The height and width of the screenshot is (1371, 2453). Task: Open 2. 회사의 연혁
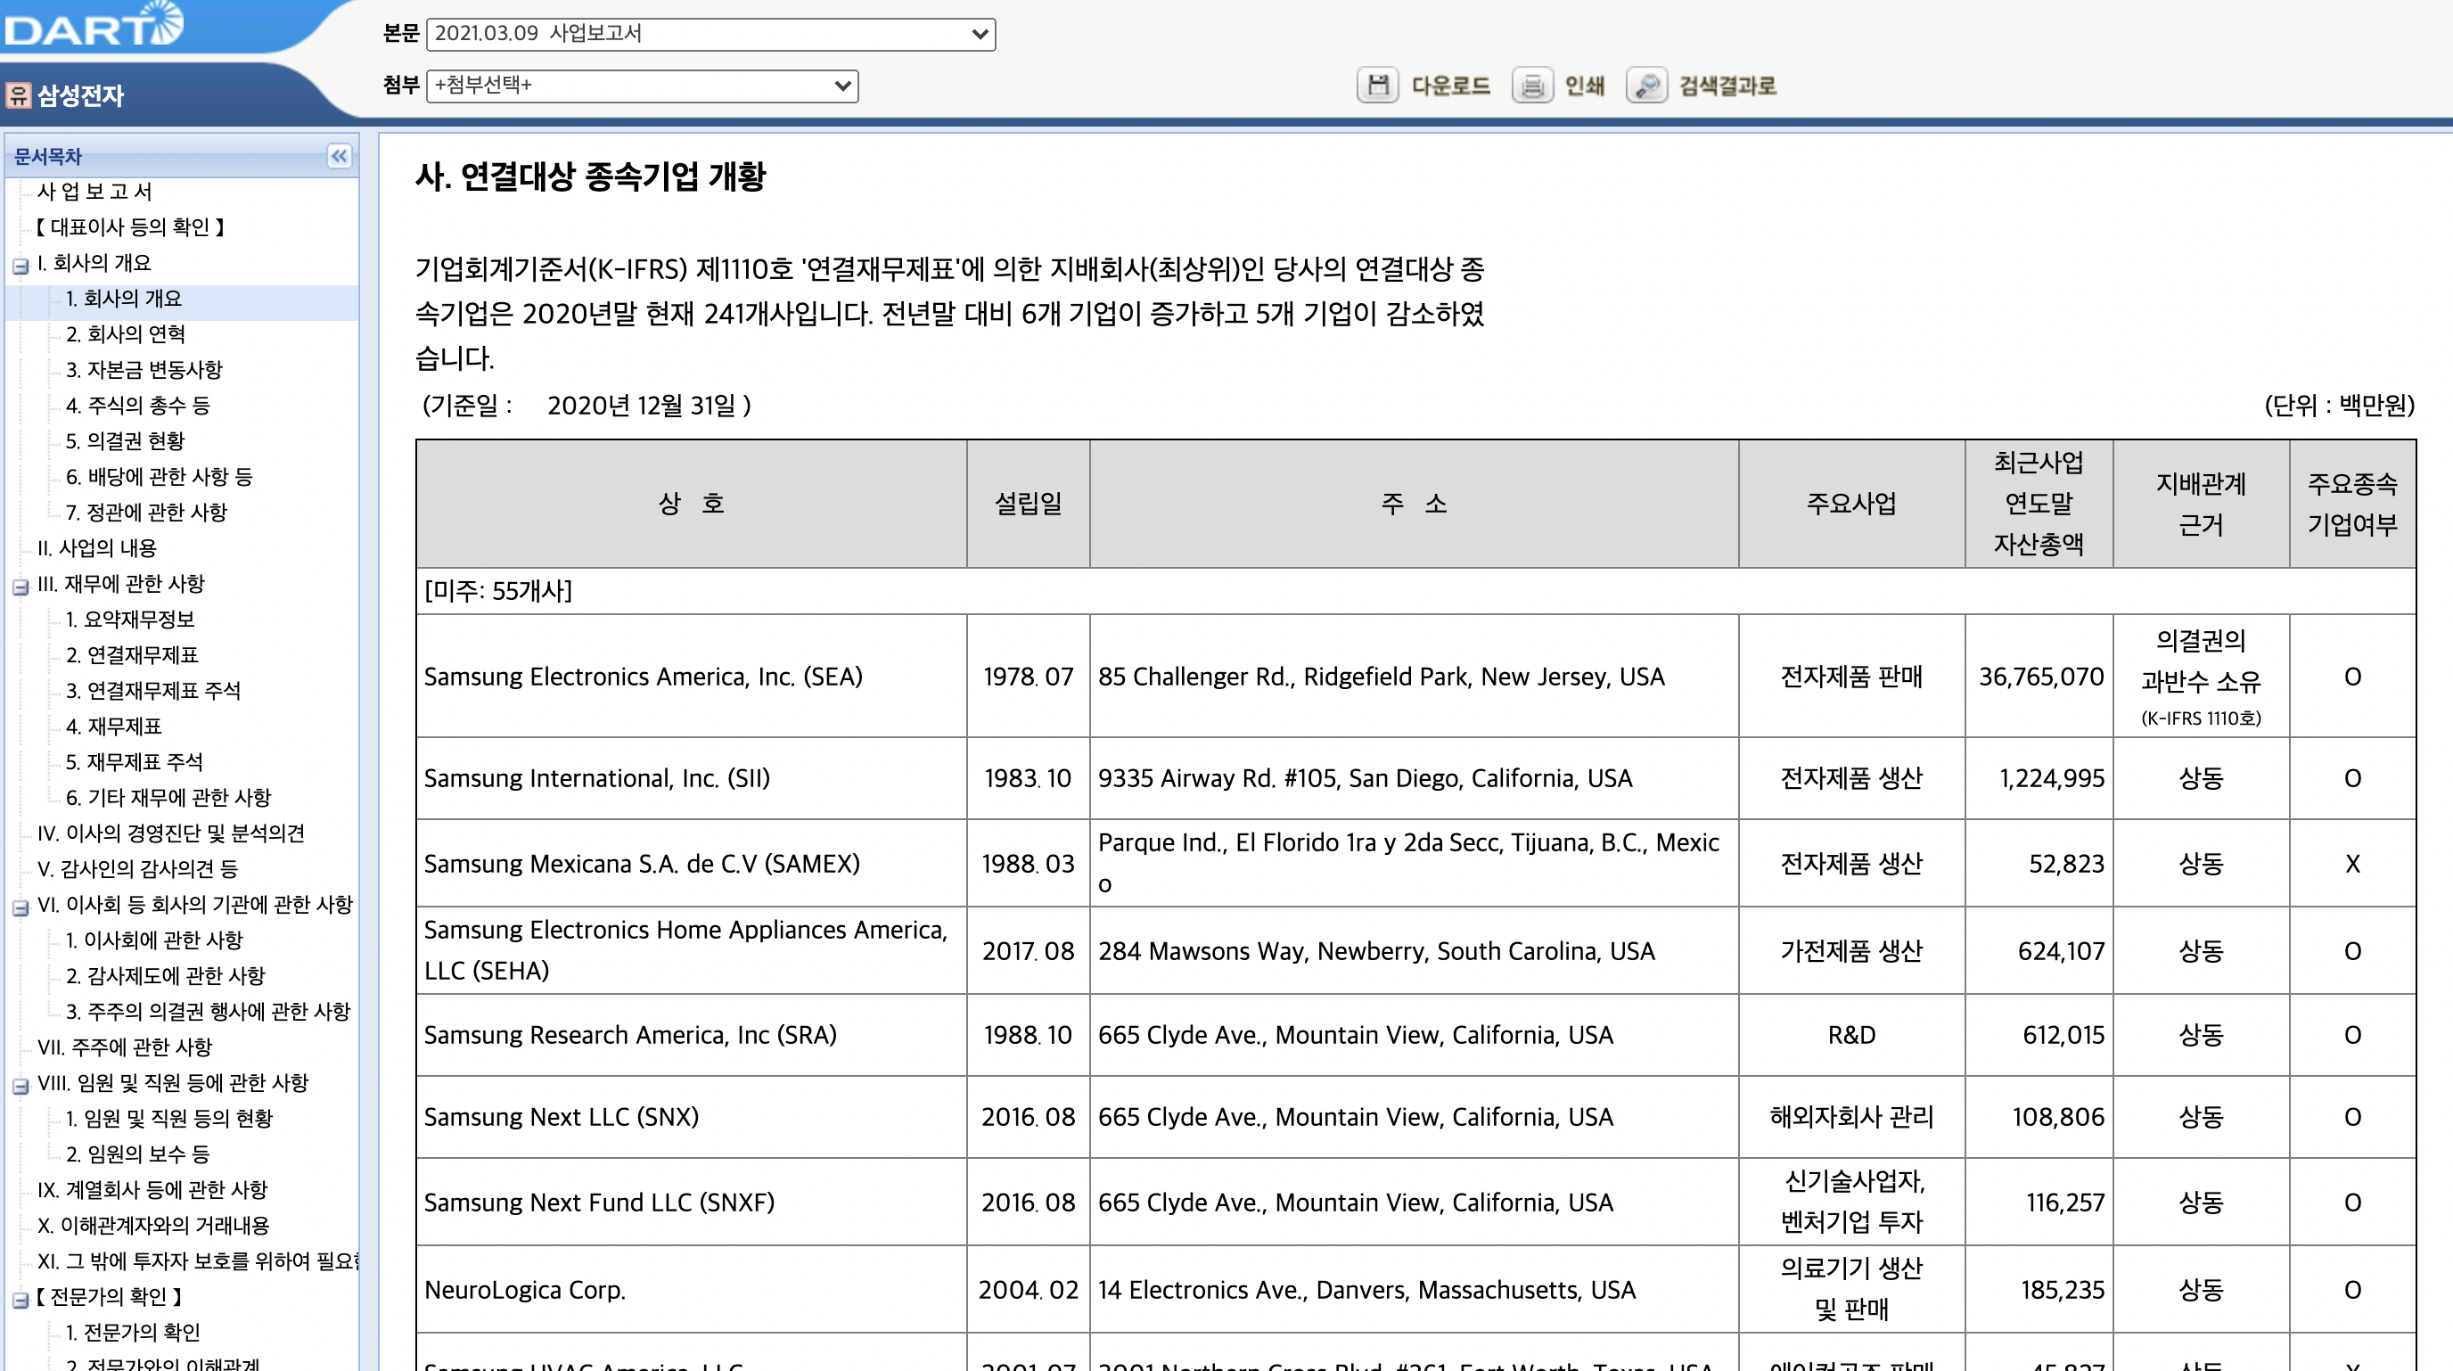coord(126,334)
